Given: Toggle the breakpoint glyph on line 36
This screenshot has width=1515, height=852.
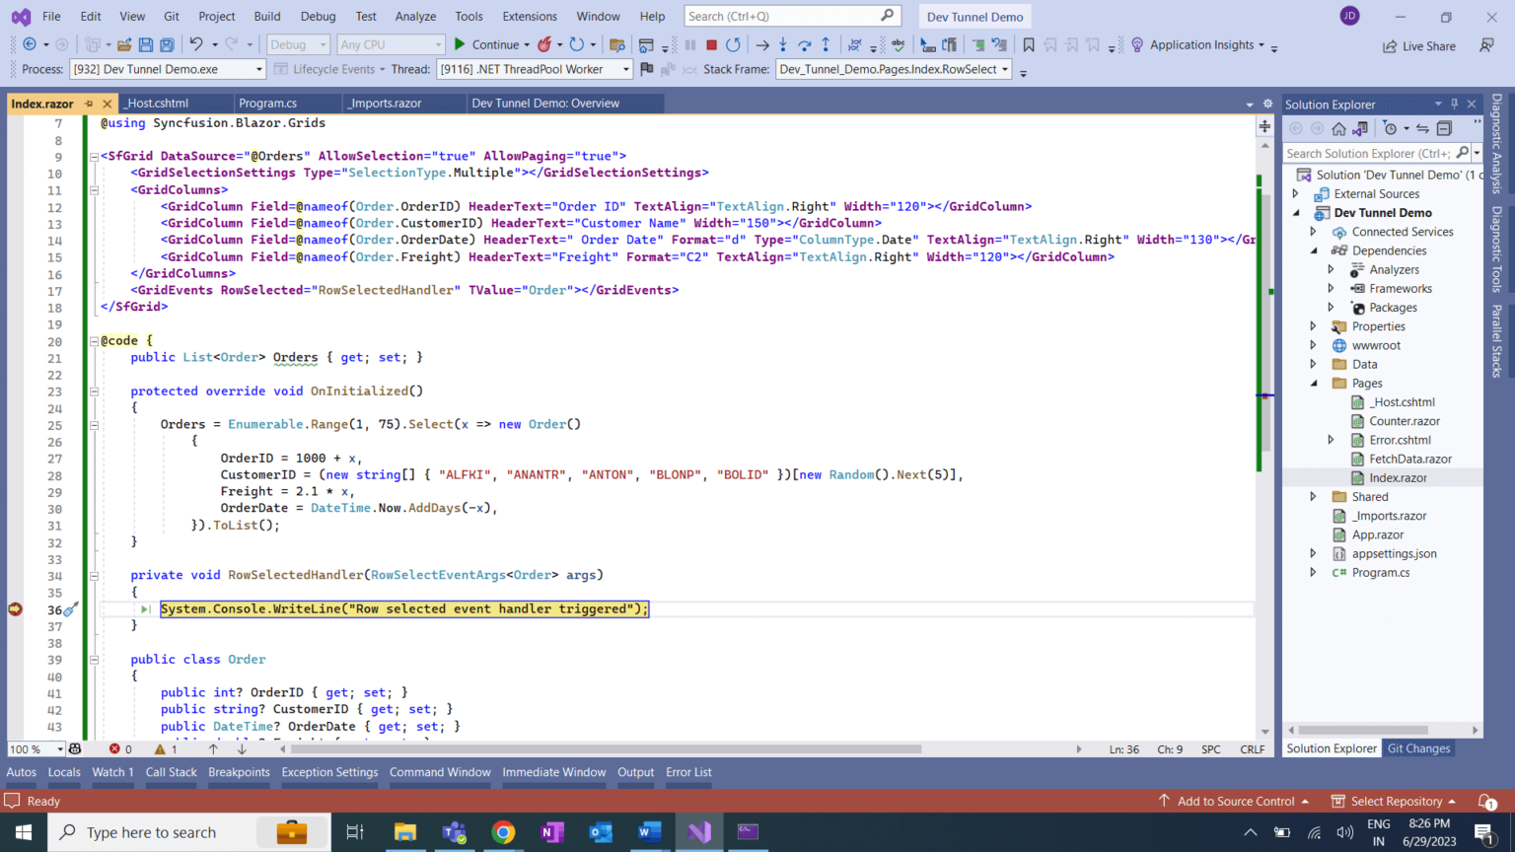Looking at the screenshot, I should pos(15,609).
